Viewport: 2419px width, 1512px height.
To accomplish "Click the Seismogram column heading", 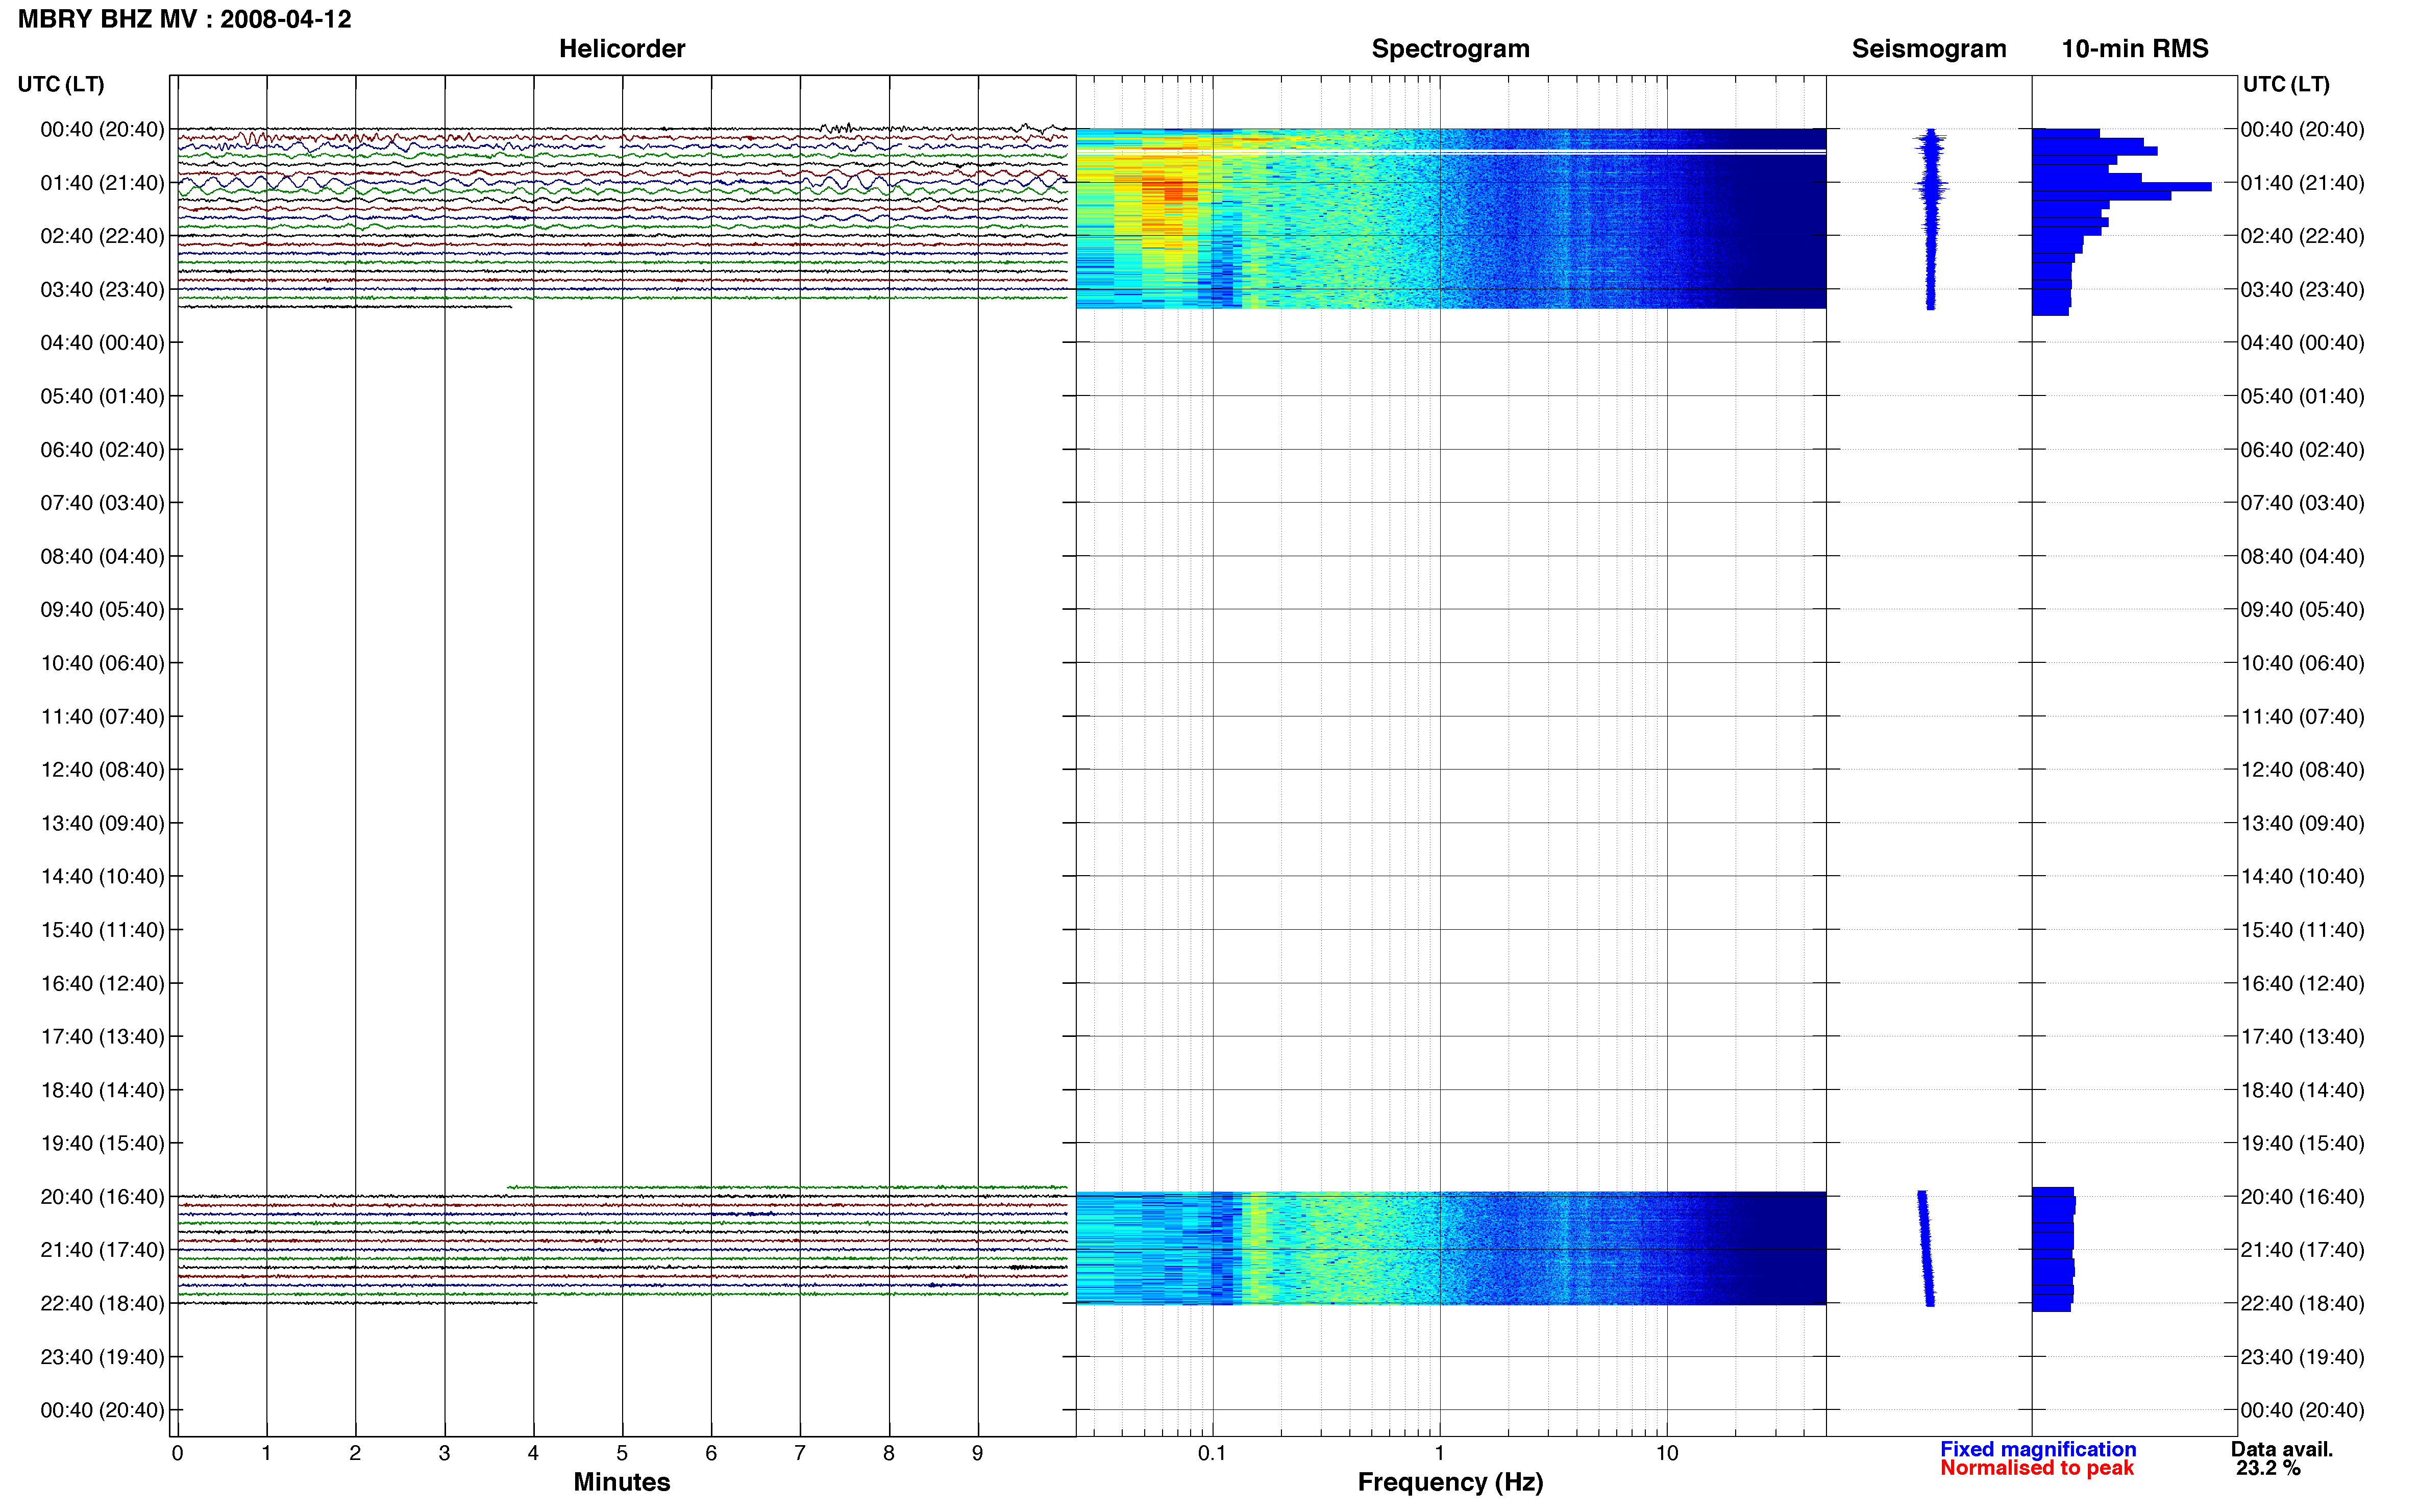I will click(1928, 49).
